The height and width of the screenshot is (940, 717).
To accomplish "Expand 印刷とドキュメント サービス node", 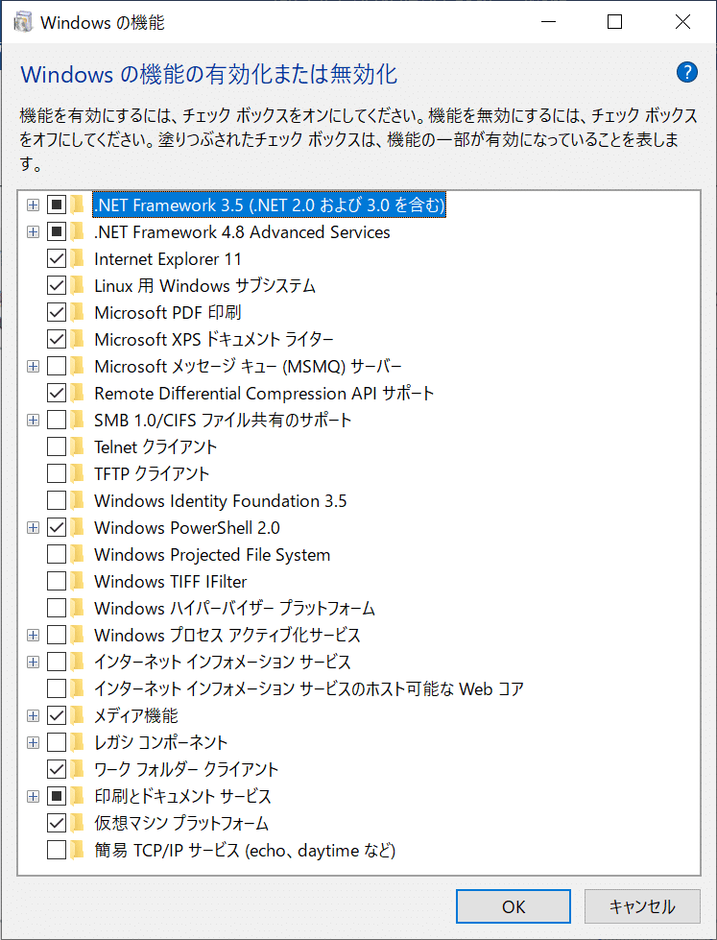I will tap(33, 797).
